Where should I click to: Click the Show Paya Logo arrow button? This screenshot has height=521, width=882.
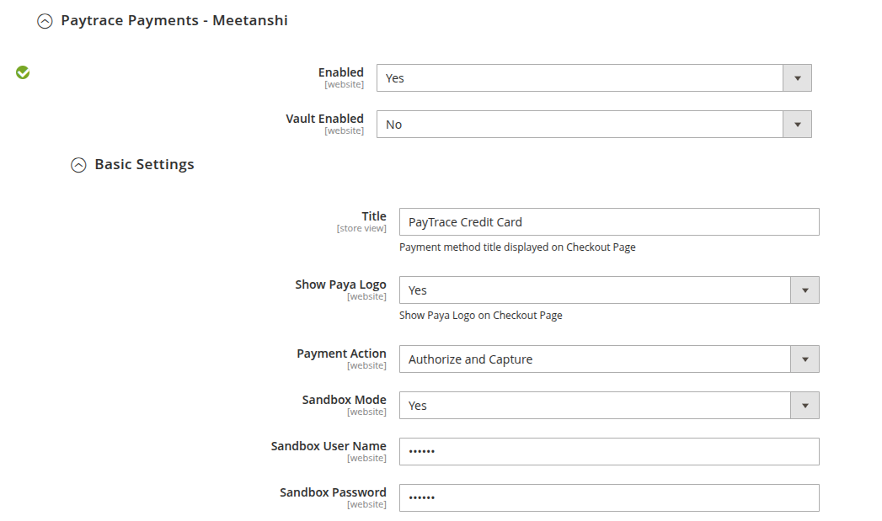(x=805, y=290)
